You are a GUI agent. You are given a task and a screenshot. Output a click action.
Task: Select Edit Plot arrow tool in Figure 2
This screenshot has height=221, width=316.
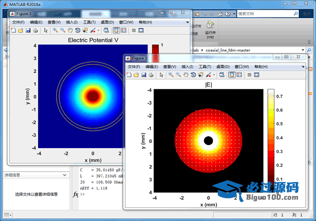pyautogui.click(x=161, y=75)
